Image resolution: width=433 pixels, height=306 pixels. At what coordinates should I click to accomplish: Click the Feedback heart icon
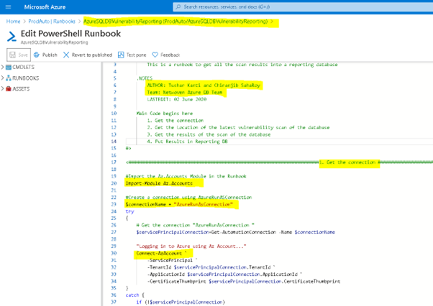155,55
